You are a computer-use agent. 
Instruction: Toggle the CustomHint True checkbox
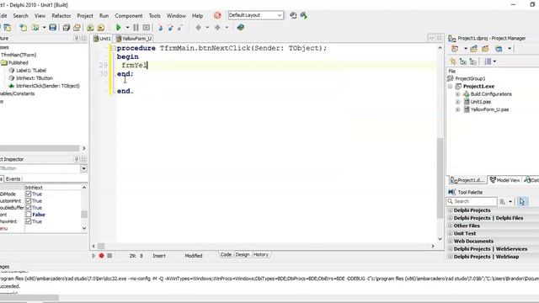point(29,201)
